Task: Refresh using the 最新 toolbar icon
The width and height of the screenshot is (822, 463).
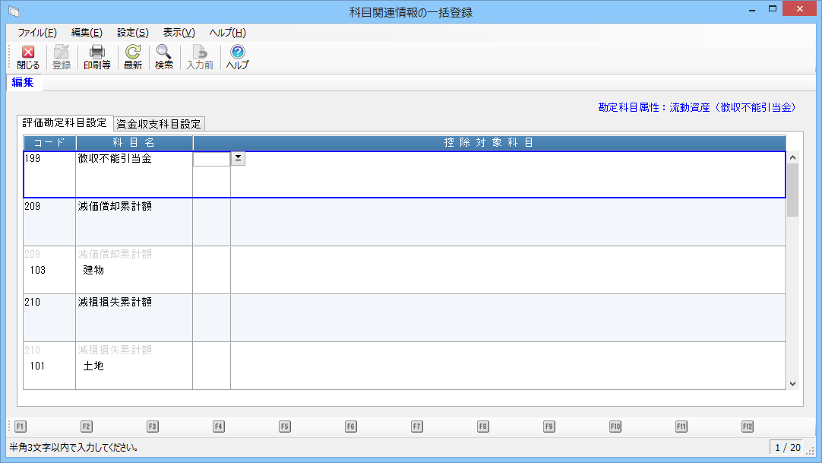Action: point(133,58)
